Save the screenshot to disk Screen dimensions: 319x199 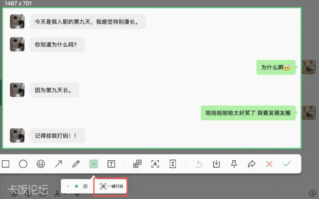[x=216, y=164]
